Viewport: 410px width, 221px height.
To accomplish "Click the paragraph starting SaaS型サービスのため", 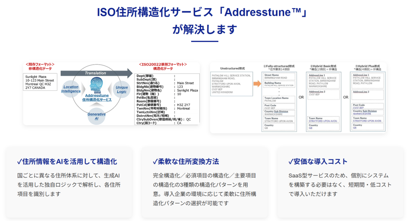I will [340, 185].
